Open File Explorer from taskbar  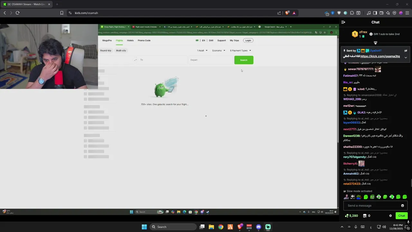click(211, 227)
